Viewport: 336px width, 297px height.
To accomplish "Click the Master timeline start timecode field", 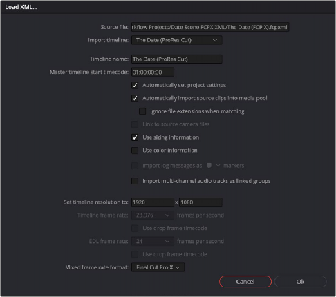I will pyautogui.click(x=153, y=73).
